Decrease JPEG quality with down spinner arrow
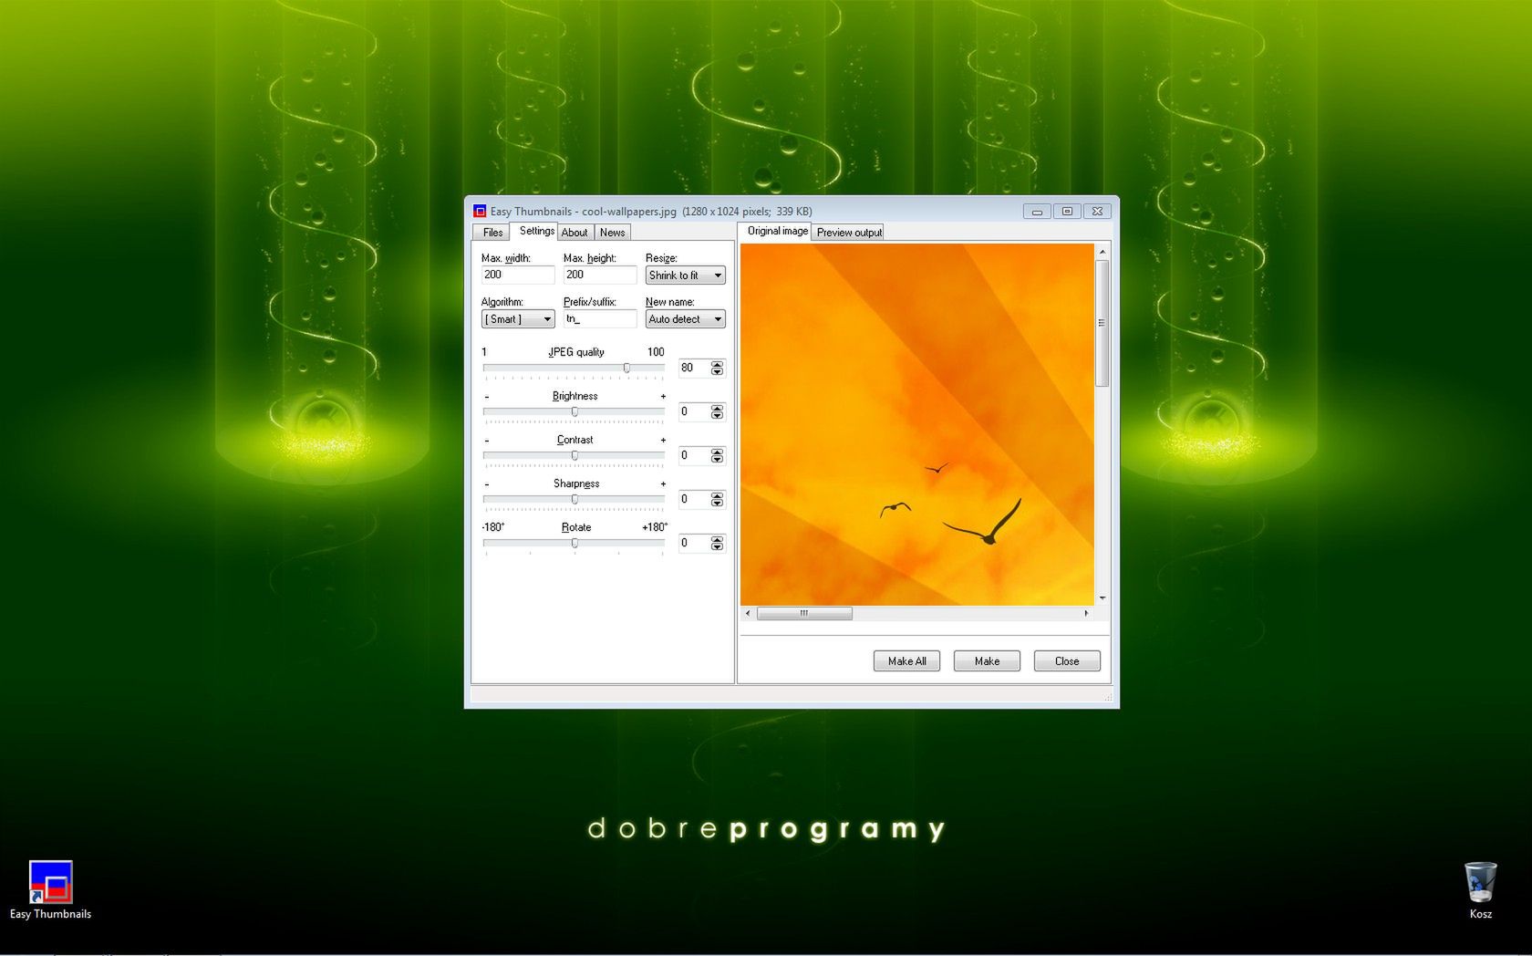 pyautogui.click(x=718, y=372)
